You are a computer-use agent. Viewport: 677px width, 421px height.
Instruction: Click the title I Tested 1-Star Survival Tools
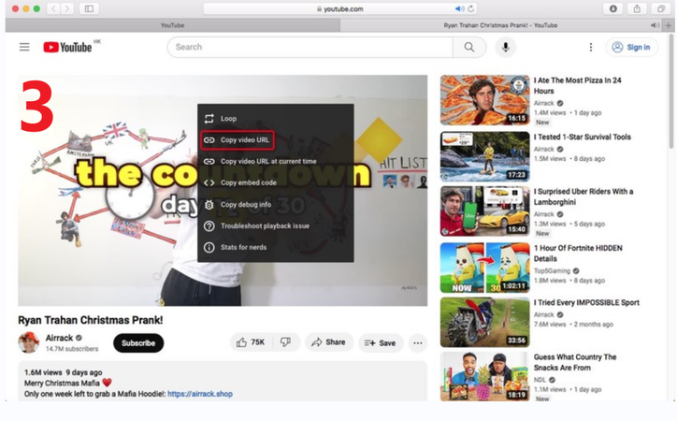(x=582, y=137)
